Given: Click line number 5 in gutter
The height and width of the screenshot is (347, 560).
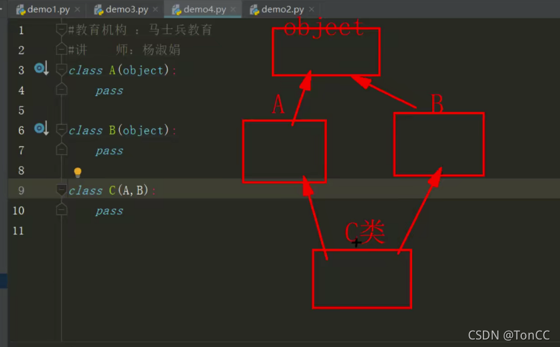Looking at the screenshot, I should 21,110.
